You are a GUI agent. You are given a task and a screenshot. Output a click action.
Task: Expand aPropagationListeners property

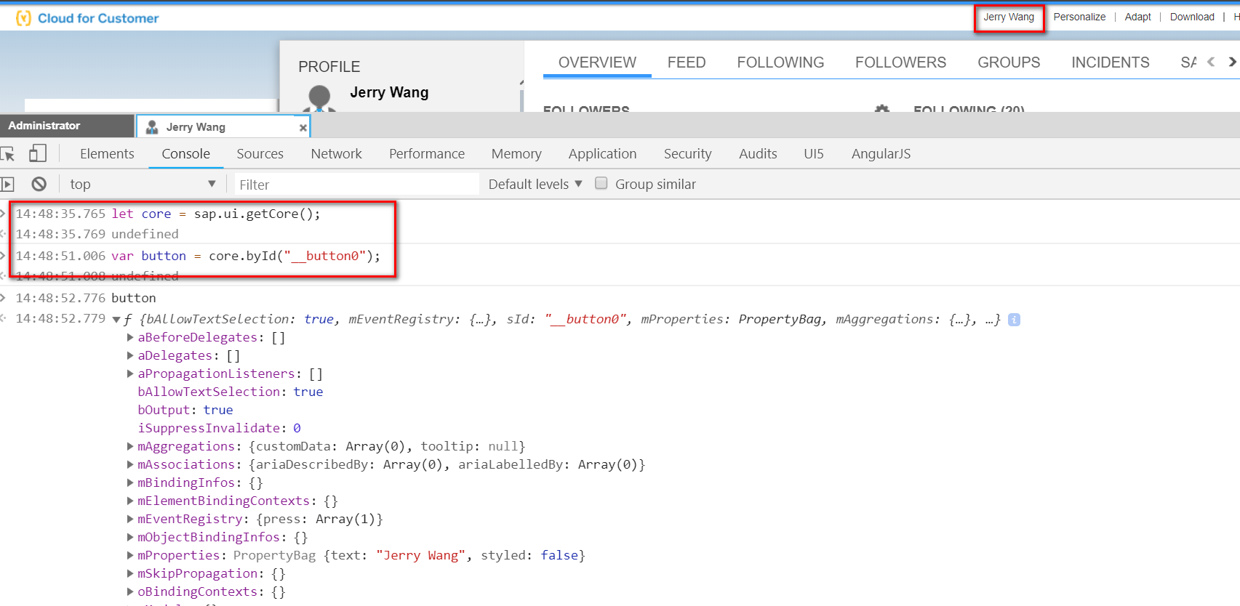tap(130, 373)
